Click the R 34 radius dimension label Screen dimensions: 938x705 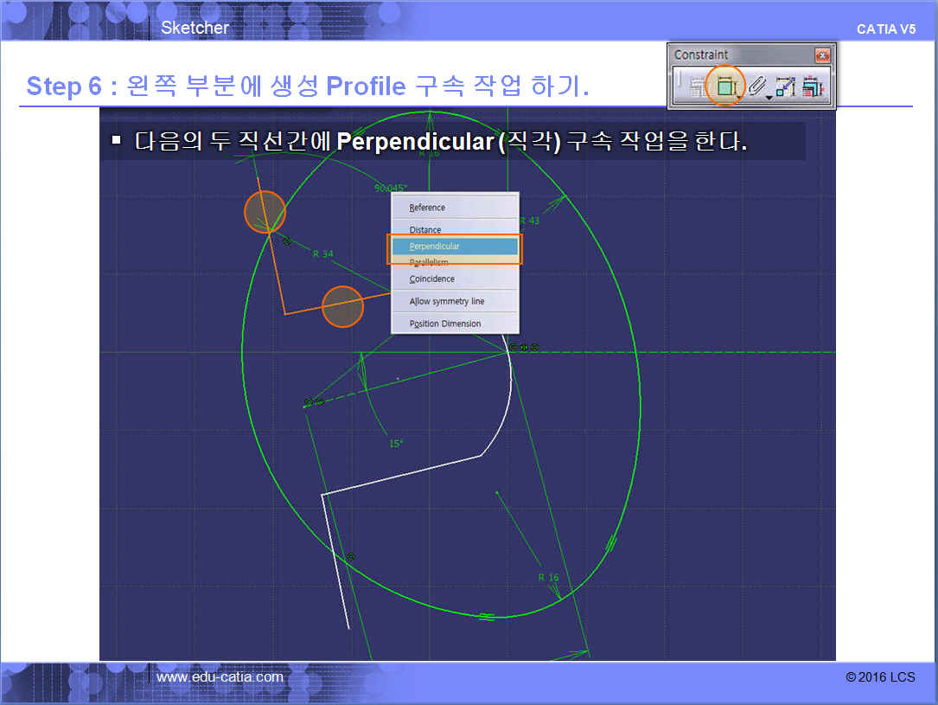pyautogui.click(x=322, y=254)
